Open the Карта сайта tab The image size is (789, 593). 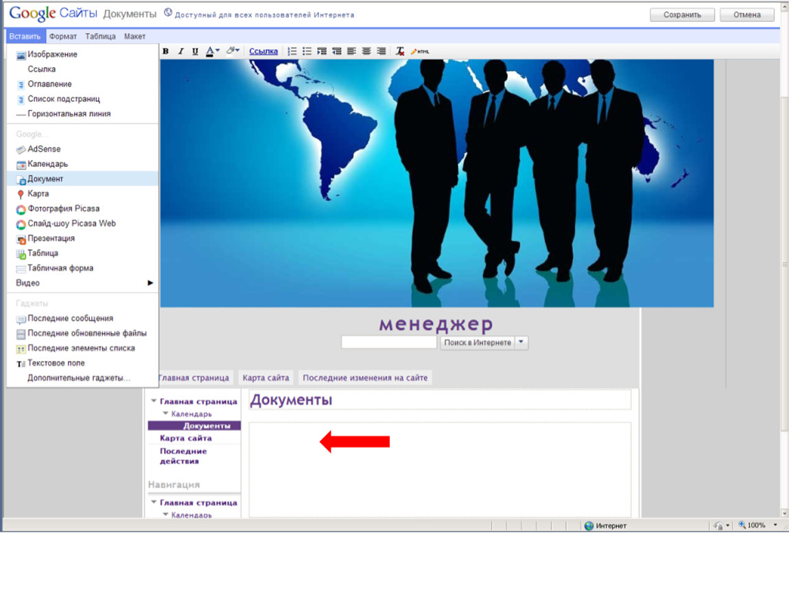click(266, 377)
